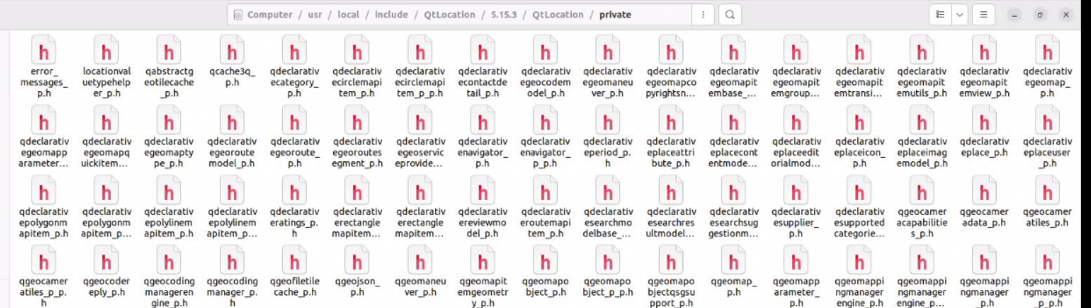Click qgeocodingmanager_p.h file name
The image size is (1091, 308).
232,292
